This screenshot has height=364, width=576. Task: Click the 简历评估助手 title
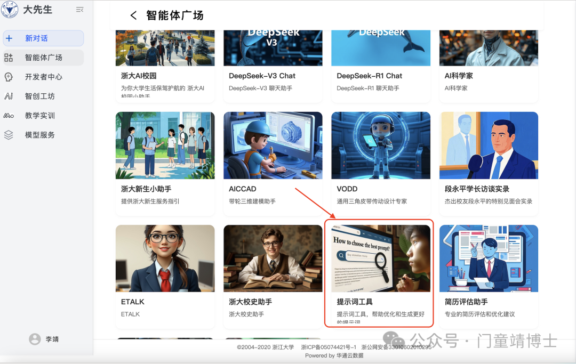[466, 302]
